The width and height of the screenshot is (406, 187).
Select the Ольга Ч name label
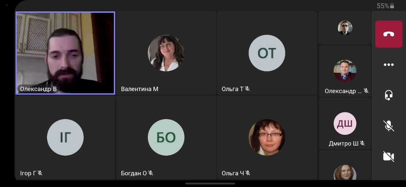tap(233, 173)
